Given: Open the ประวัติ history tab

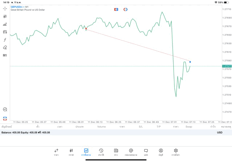Looking at the screenshot, I should [101, 152].
